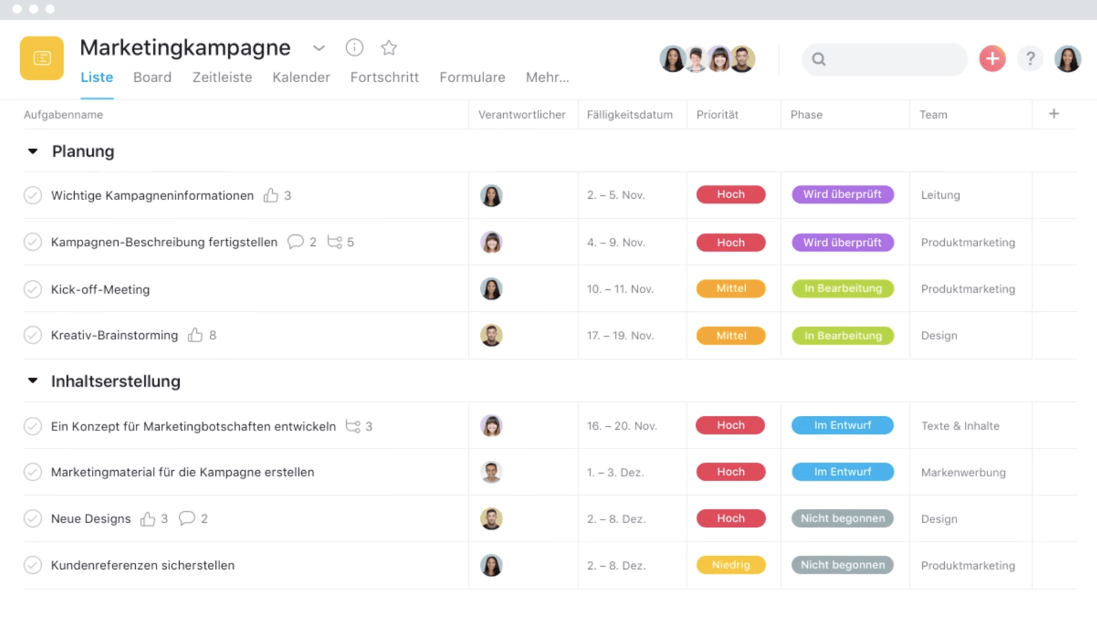Click the yellow project list icon
This screenshot has height=621, width=1097.
(42, 58)
